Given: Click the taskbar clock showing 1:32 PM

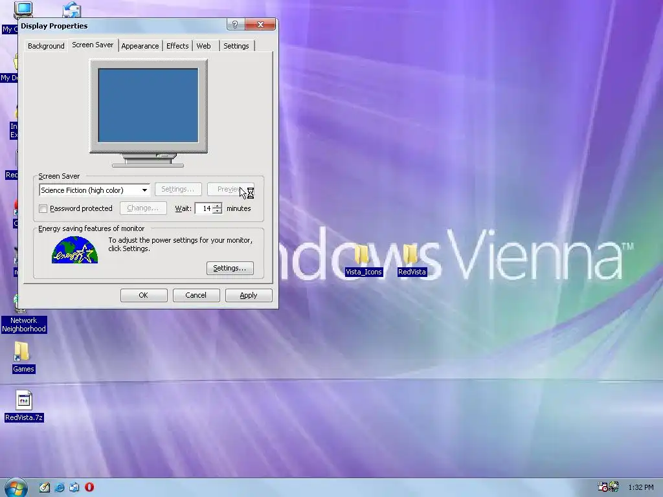Looking at the screenshot, I should pos(640,487).
